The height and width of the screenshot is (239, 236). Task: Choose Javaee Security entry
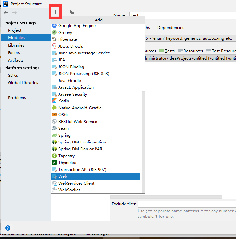coord(96,94)
